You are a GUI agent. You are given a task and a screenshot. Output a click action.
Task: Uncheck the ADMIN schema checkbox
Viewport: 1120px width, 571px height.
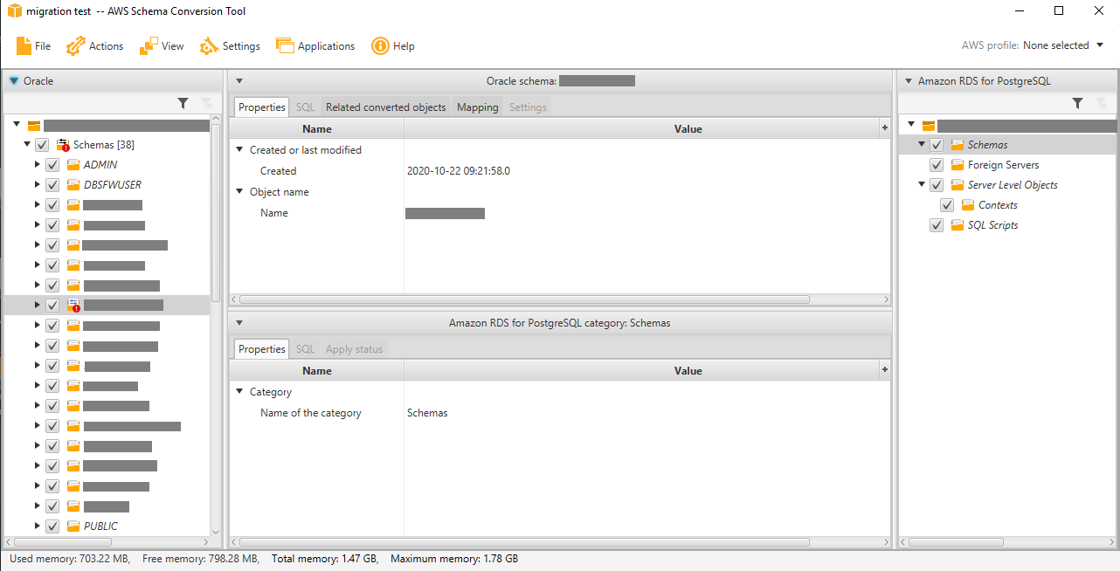tap(52, 164)
